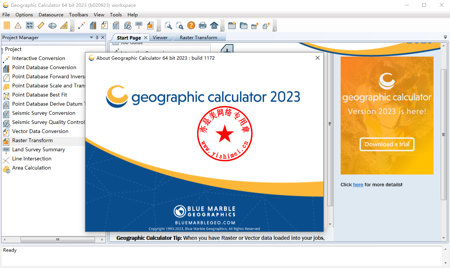Expand toolbar overflow after the house icon
Screen dimensions: 450x268
tap(223, 29)
